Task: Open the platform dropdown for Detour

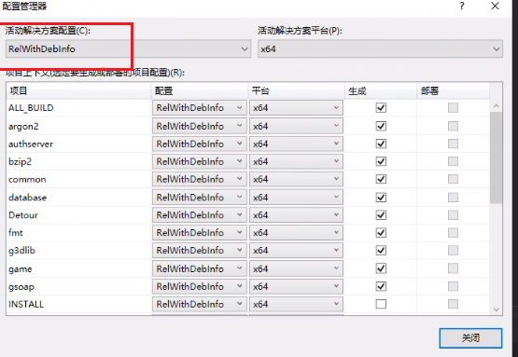Action: (x=296, y=215)
